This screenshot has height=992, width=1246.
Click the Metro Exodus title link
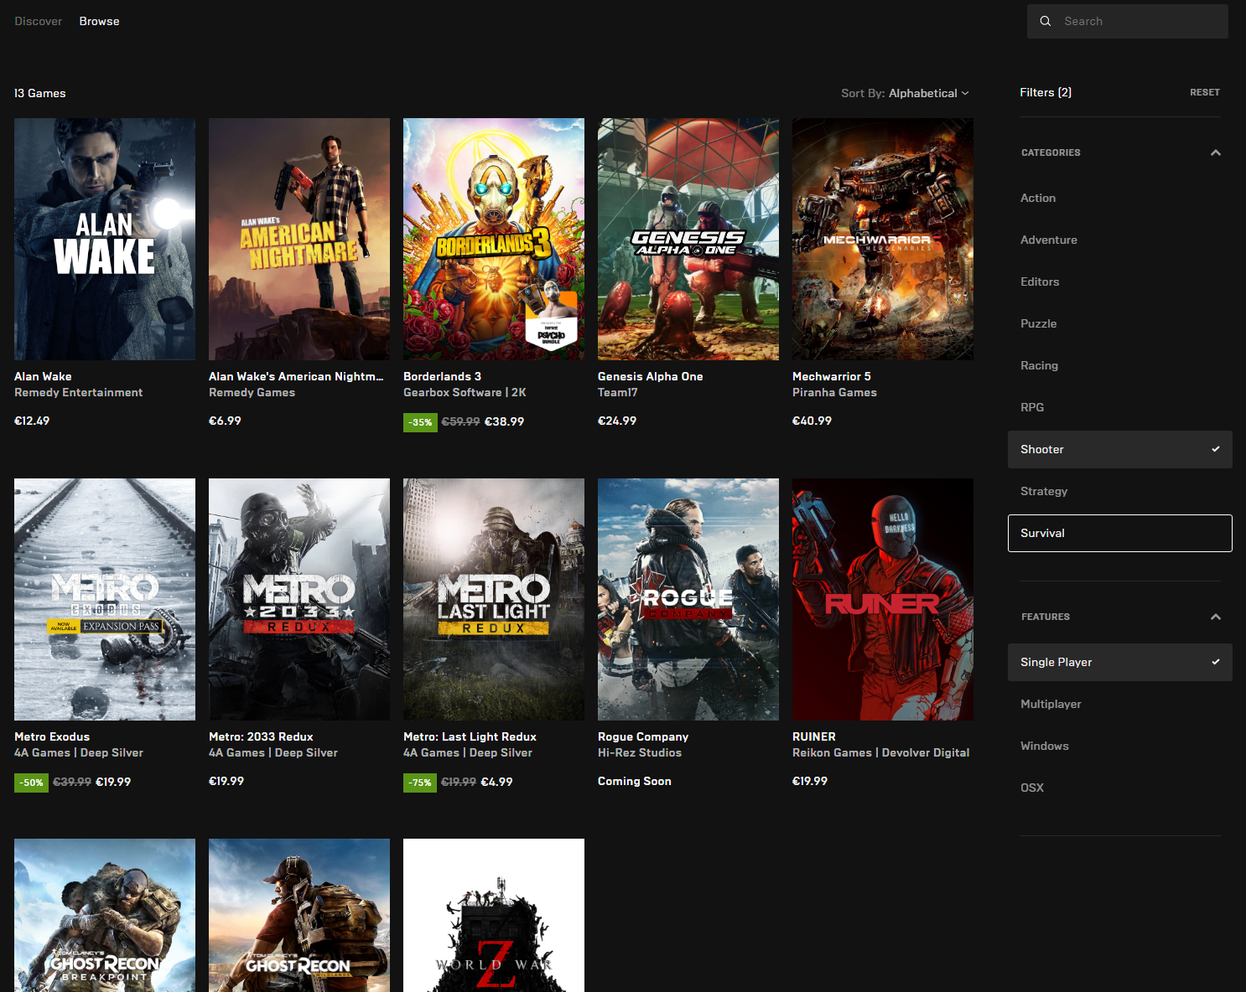click(x=52, y=736)
